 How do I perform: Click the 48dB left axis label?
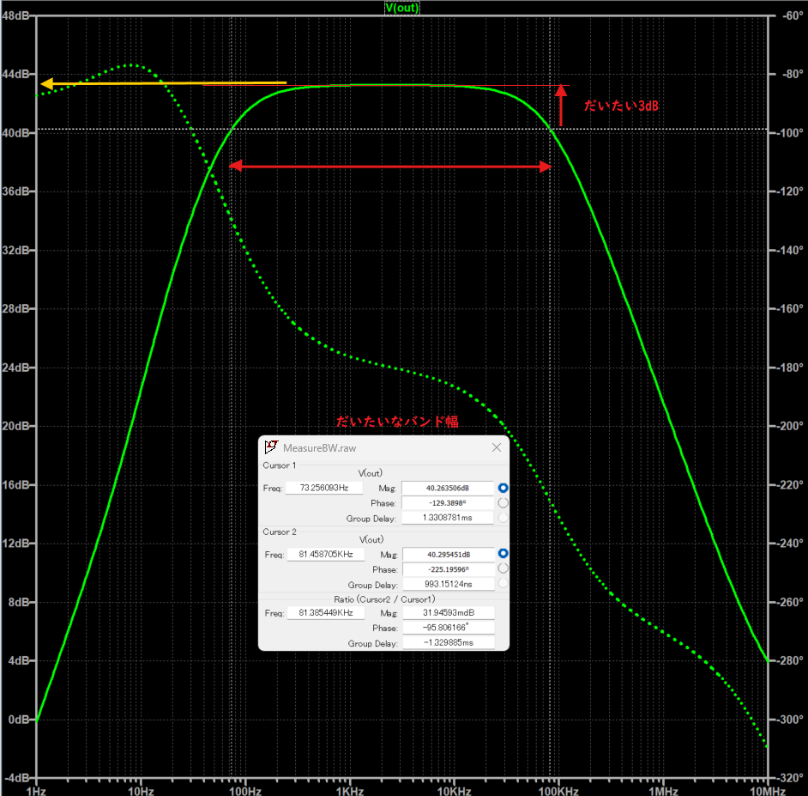(x=16, y=15)
